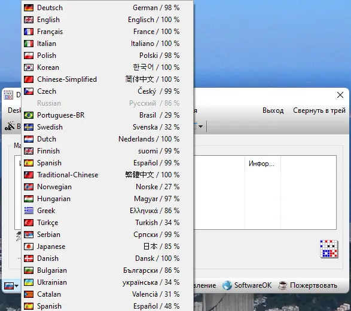The image size is (351, 311).
Task: Click the French flag icon
Action: (x=29, y=32)
